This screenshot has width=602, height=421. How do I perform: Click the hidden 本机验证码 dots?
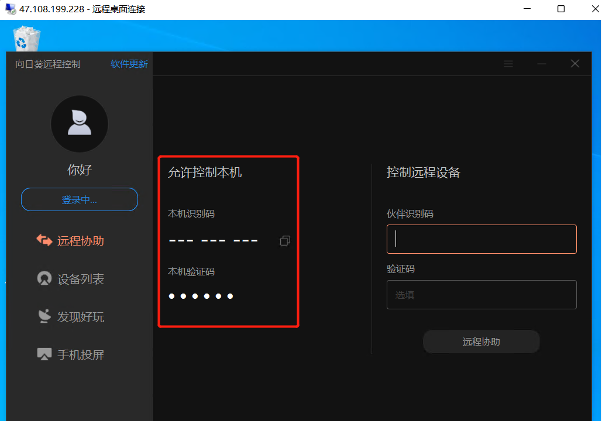coord(201,296)
